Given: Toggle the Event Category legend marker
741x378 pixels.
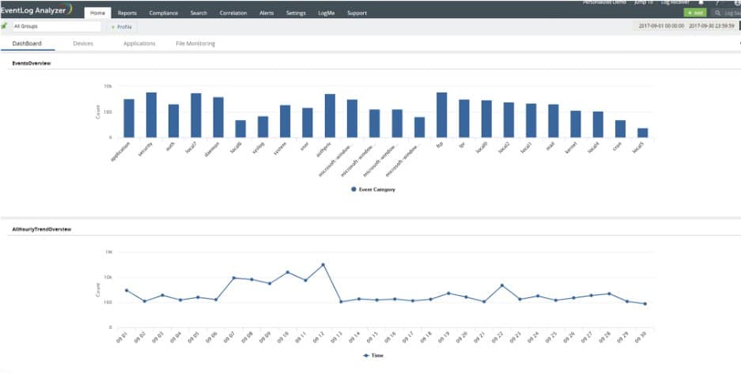Looking at the screenshot, I should [353, 189].
